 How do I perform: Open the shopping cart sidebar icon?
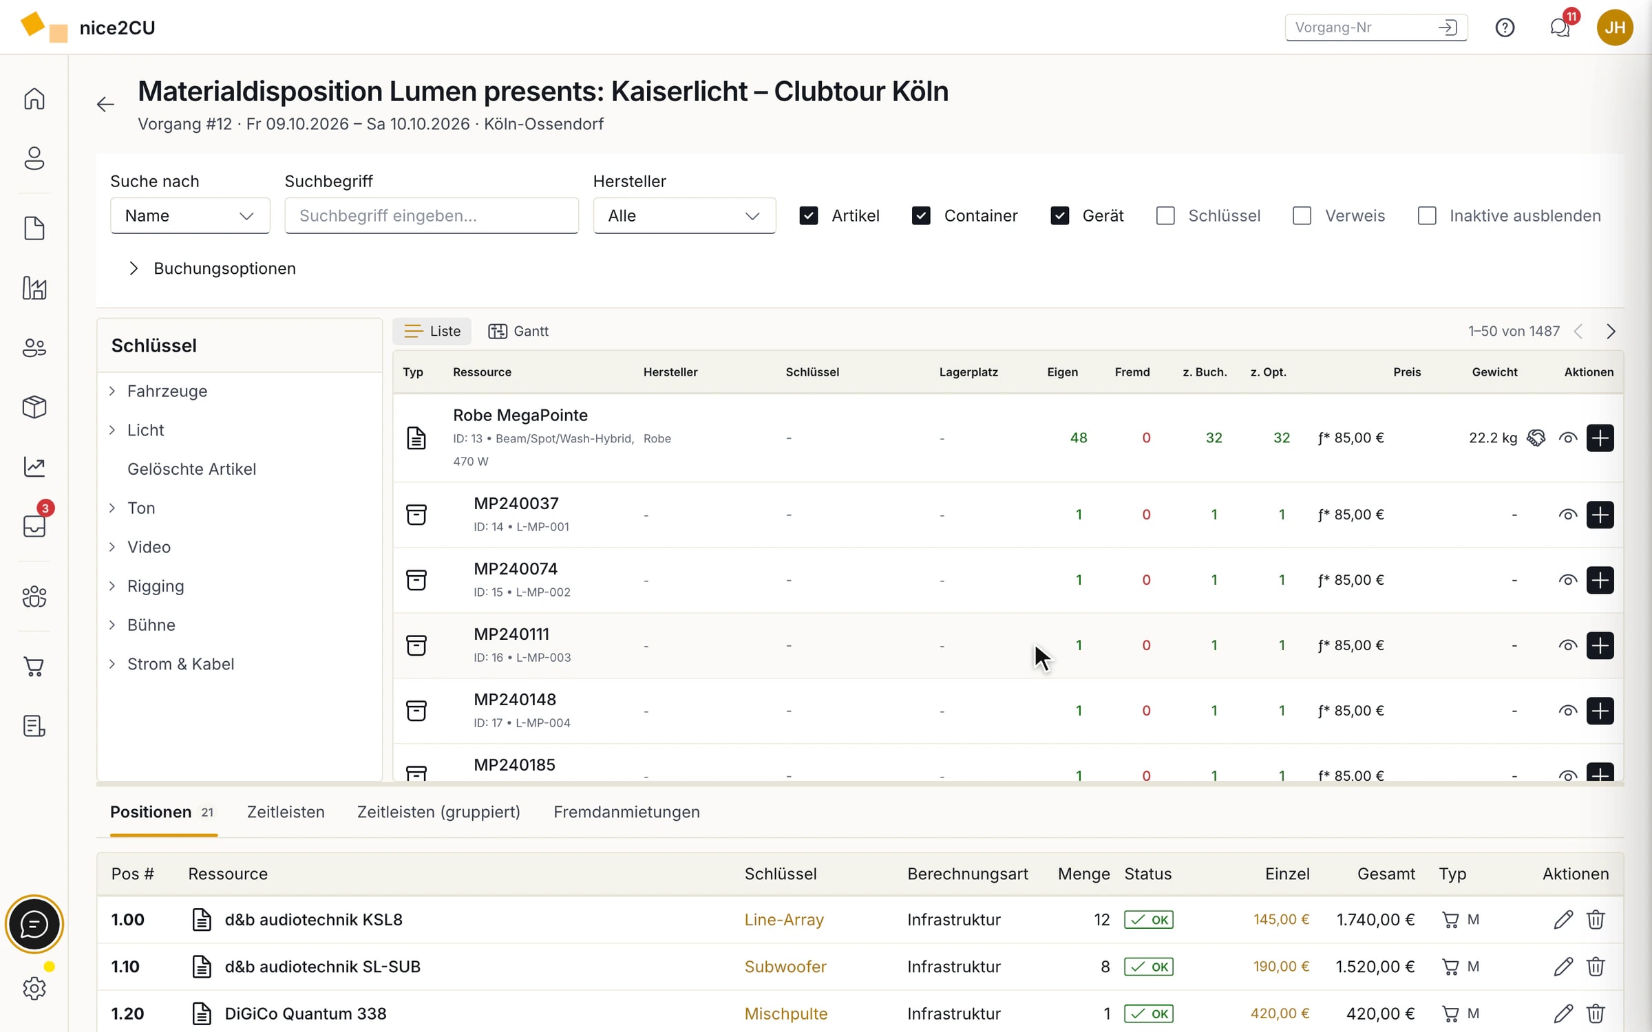pyautogui.click(x=34, y=666)
